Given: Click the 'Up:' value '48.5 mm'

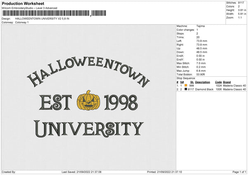Looking at the screenshot, I should tap(202, 48).
